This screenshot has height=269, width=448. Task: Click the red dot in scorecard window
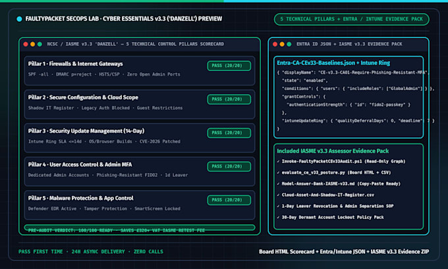[x=26, y=44]
